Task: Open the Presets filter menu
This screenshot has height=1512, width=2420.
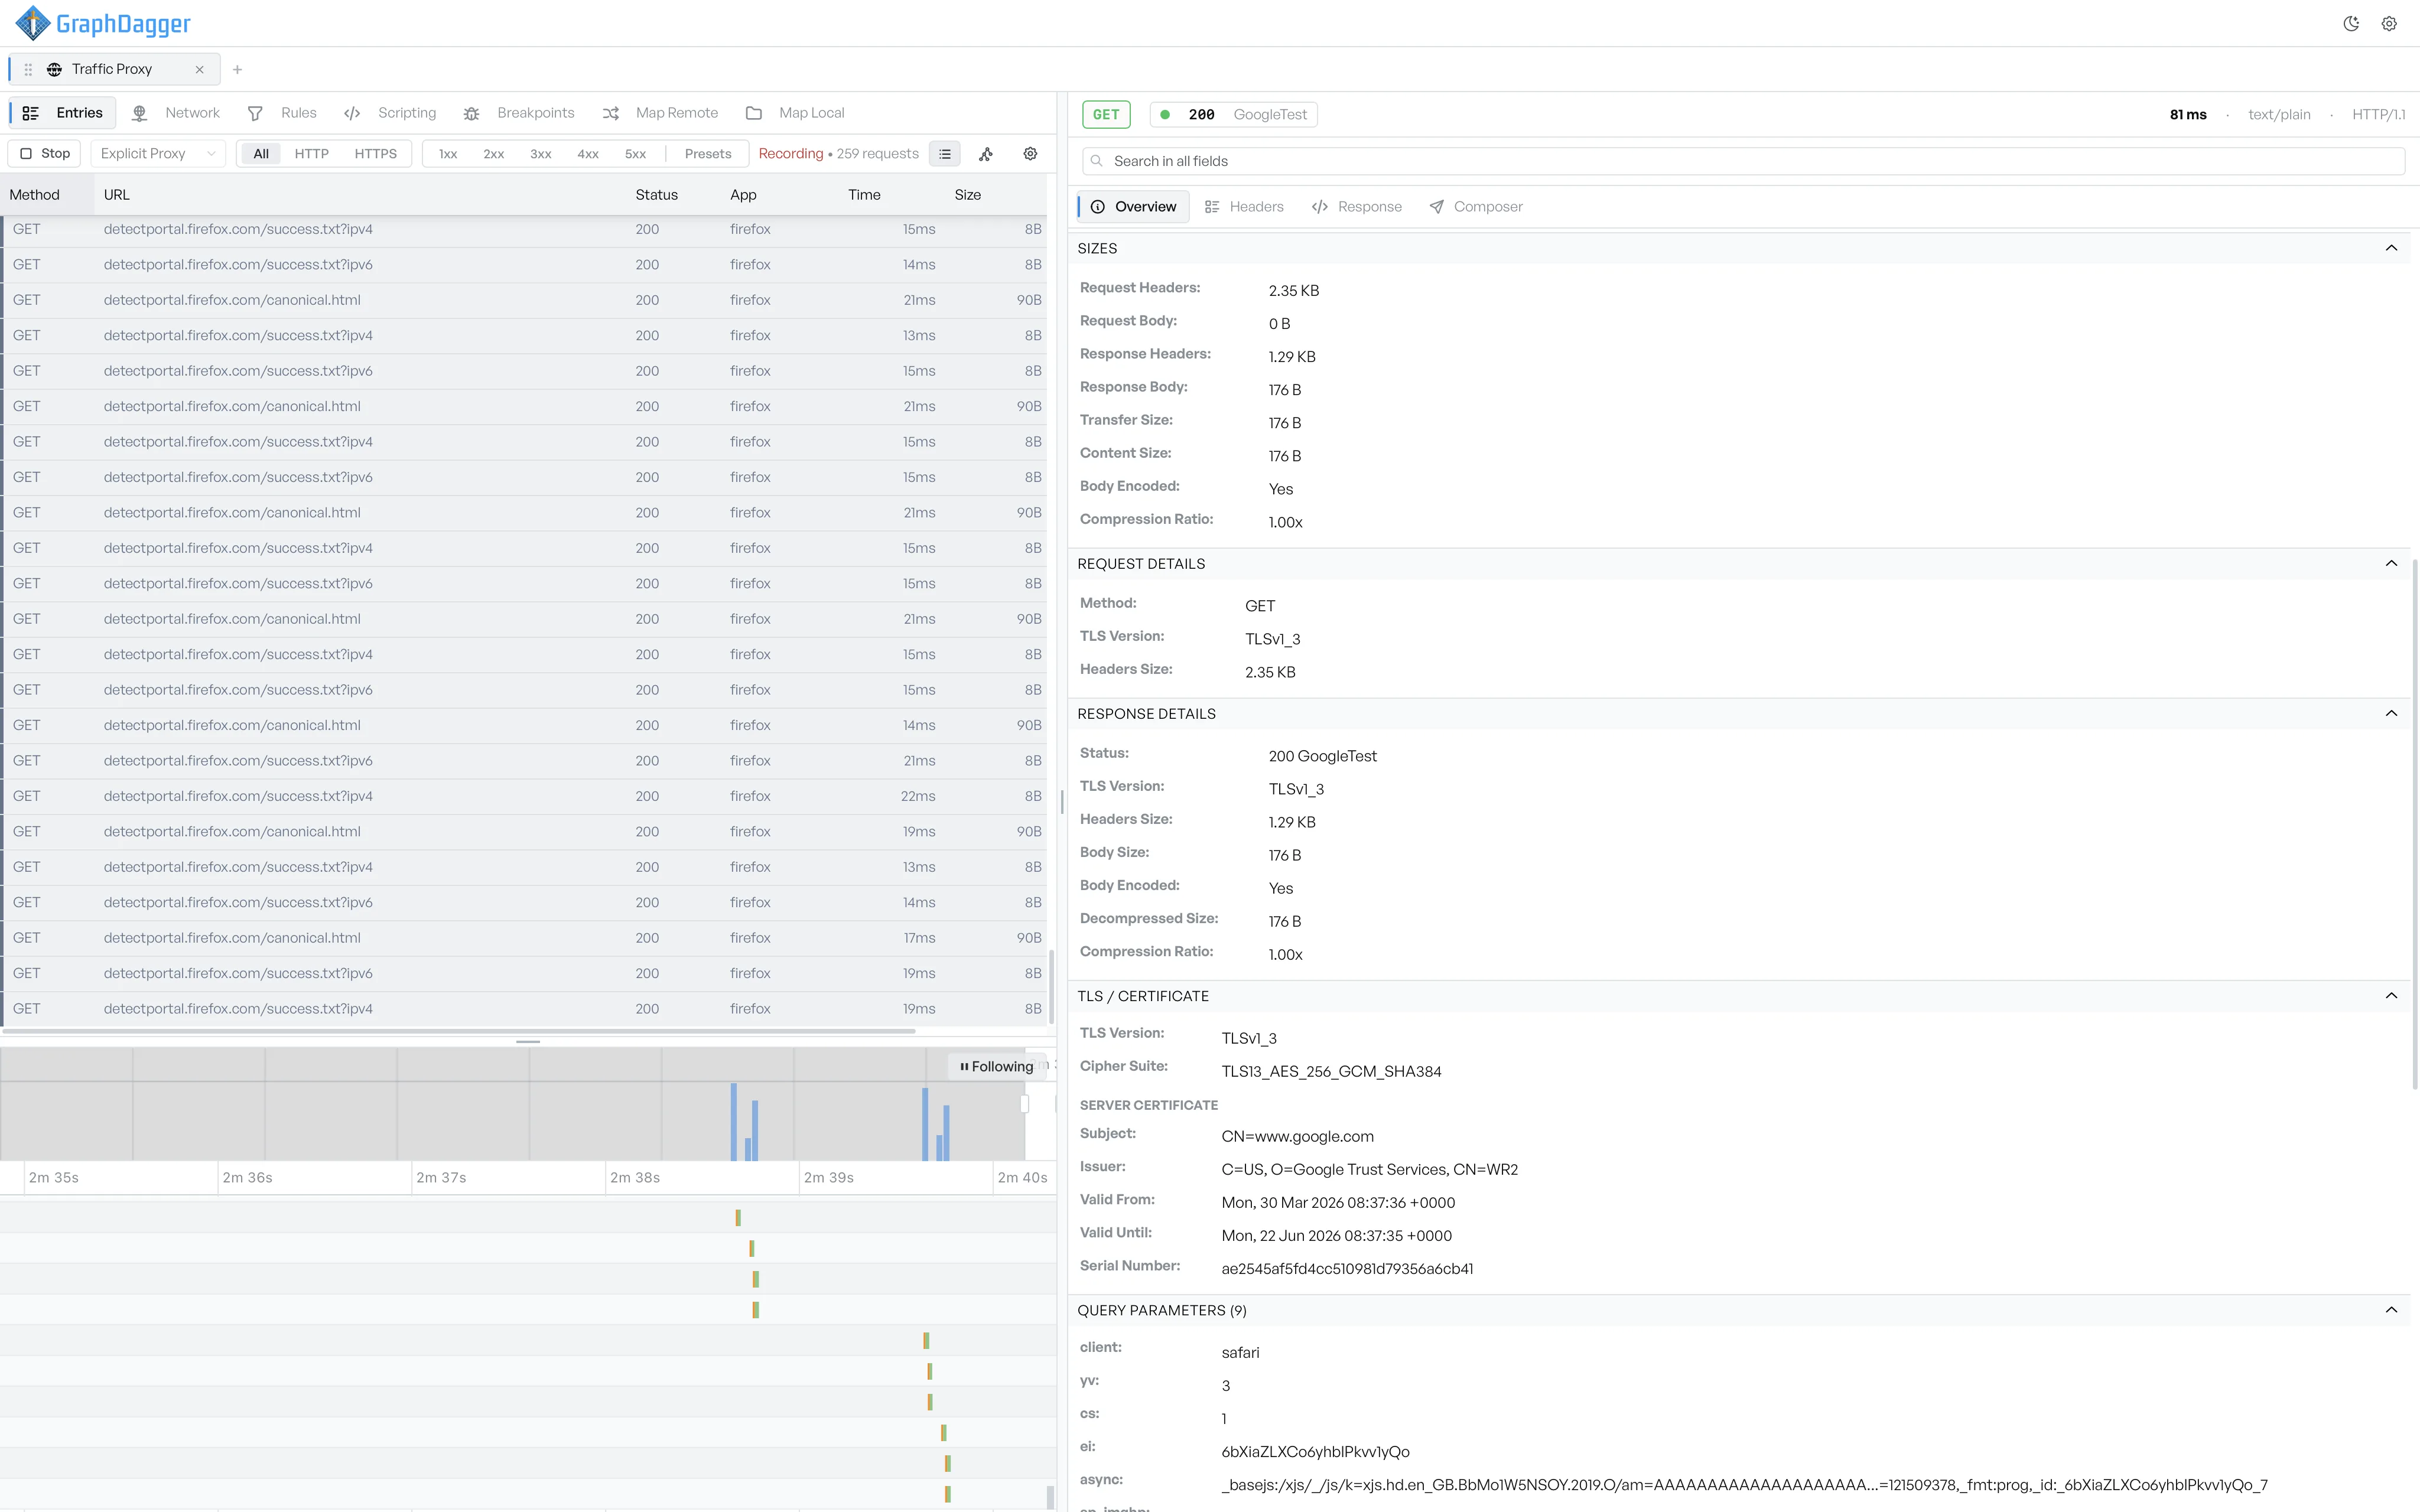Action: 708,153
